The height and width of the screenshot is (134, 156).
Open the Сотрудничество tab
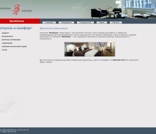[x=85, y=22]
